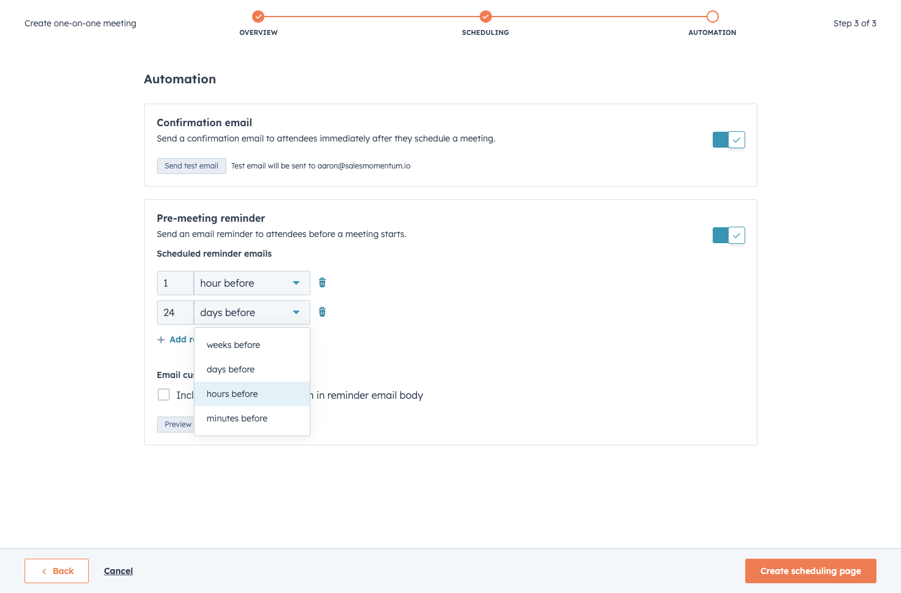Click the Back button
This screenshot has height=593, width=901.
click(56, 571)
